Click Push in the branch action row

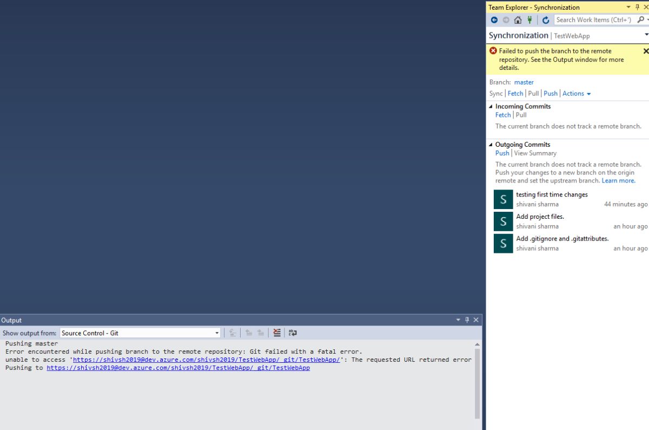coord(551,94)
